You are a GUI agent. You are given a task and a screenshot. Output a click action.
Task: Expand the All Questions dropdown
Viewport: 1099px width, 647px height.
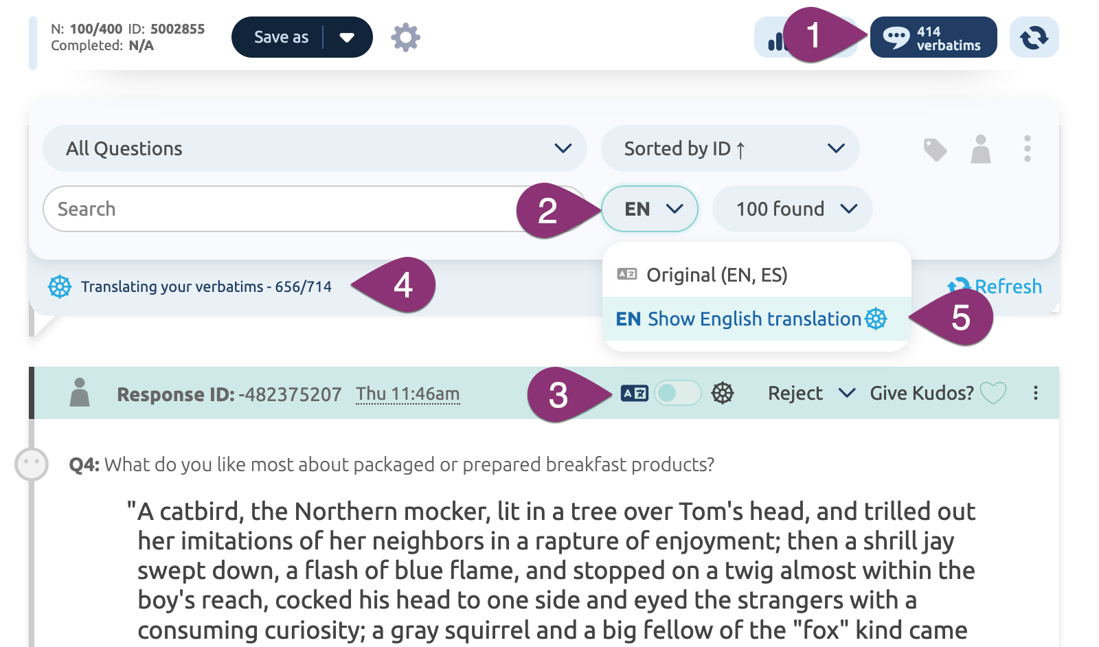315,148
